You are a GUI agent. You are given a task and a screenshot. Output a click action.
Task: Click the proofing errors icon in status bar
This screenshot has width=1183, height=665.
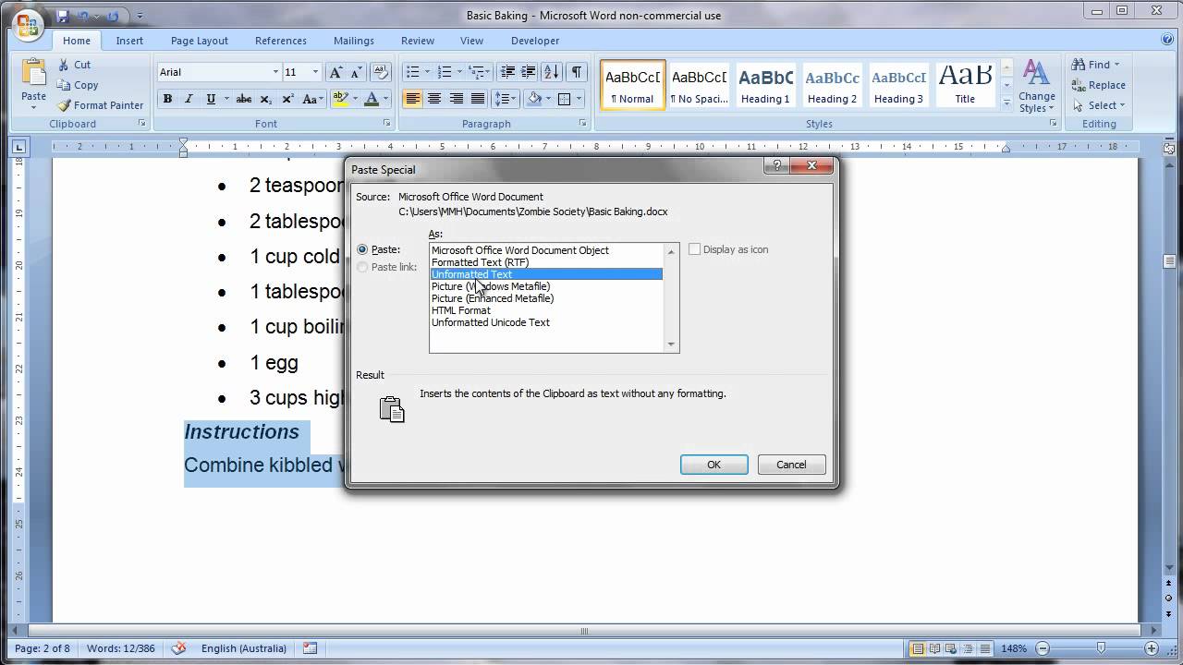pos(179,648)
